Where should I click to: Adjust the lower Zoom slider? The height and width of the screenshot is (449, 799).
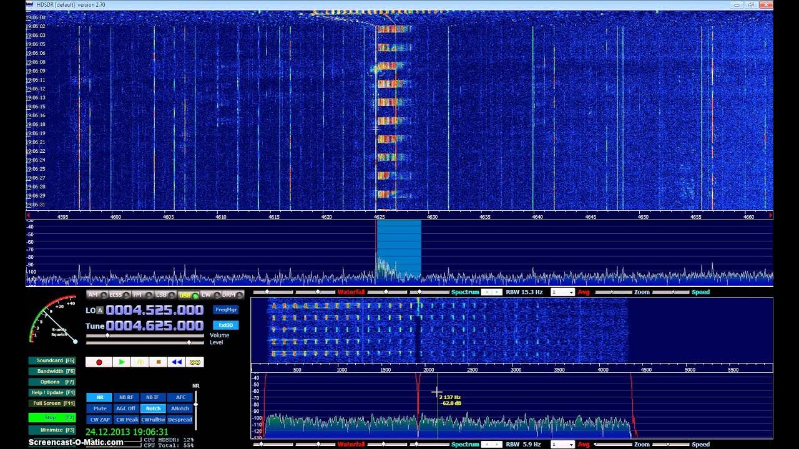(x=612, y=445)
